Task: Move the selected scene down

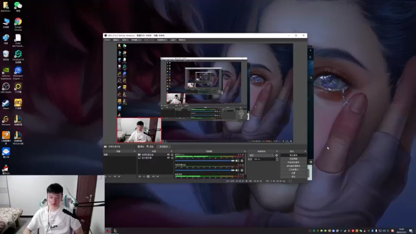Action: click(x=119, y=176)
